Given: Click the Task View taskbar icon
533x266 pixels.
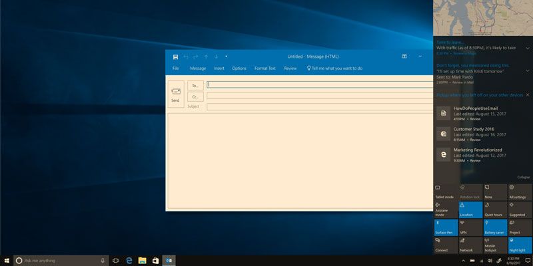Looking at the screenshot, I should point(115,260).
